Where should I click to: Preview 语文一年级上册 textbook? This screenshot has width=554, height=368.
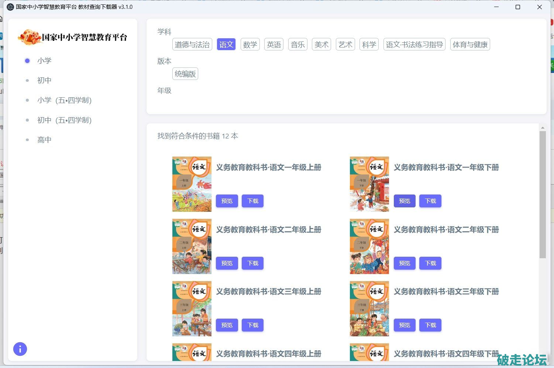coord(227,201)
